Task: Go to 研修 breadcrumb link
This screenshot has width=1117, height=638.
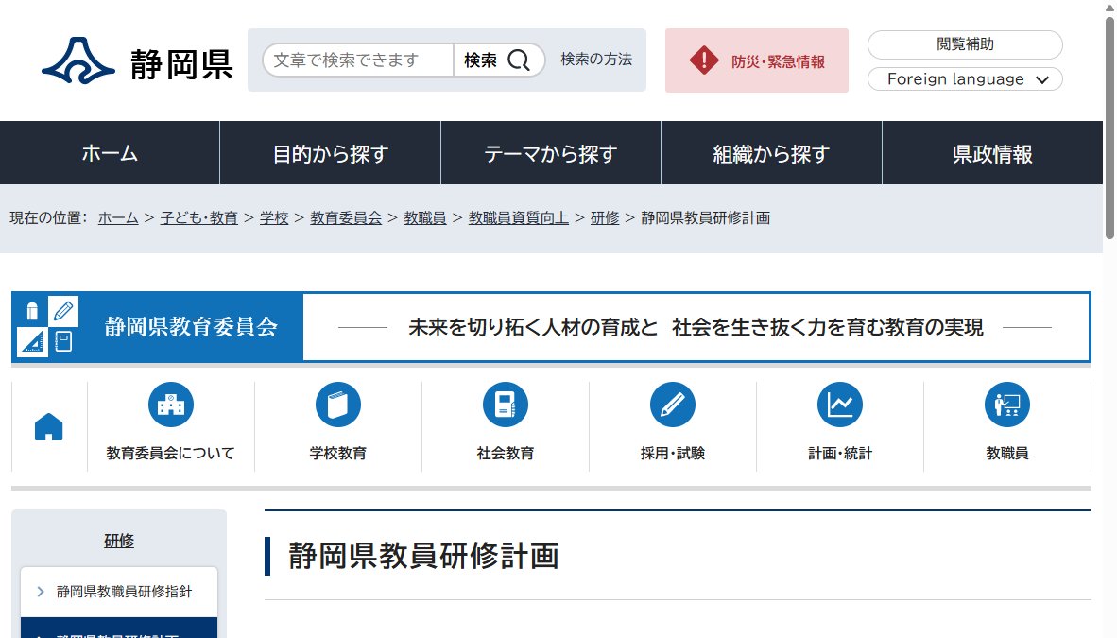Action: 605,218
